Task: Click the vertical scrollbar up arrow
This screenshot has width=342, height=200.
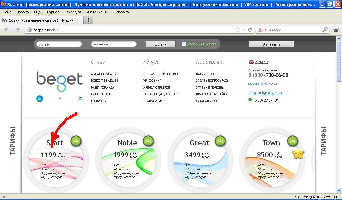Action: pyautogui.click(x=339, y=39)
